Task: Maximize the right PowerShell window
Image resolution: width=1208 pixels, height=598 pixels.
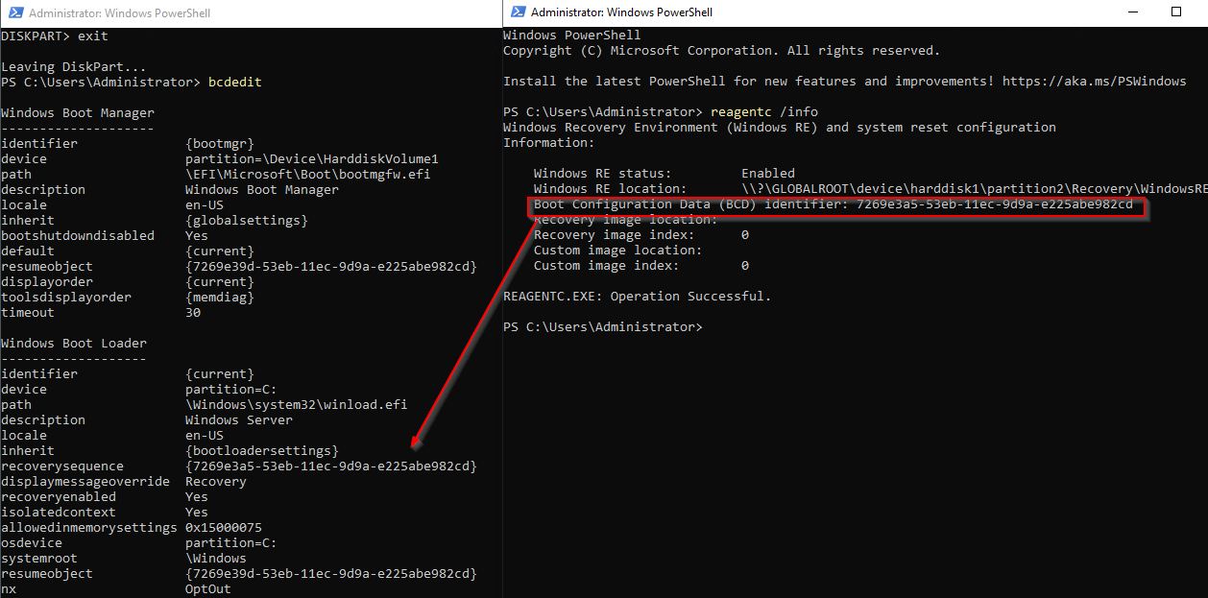Action: (1176, 12)
